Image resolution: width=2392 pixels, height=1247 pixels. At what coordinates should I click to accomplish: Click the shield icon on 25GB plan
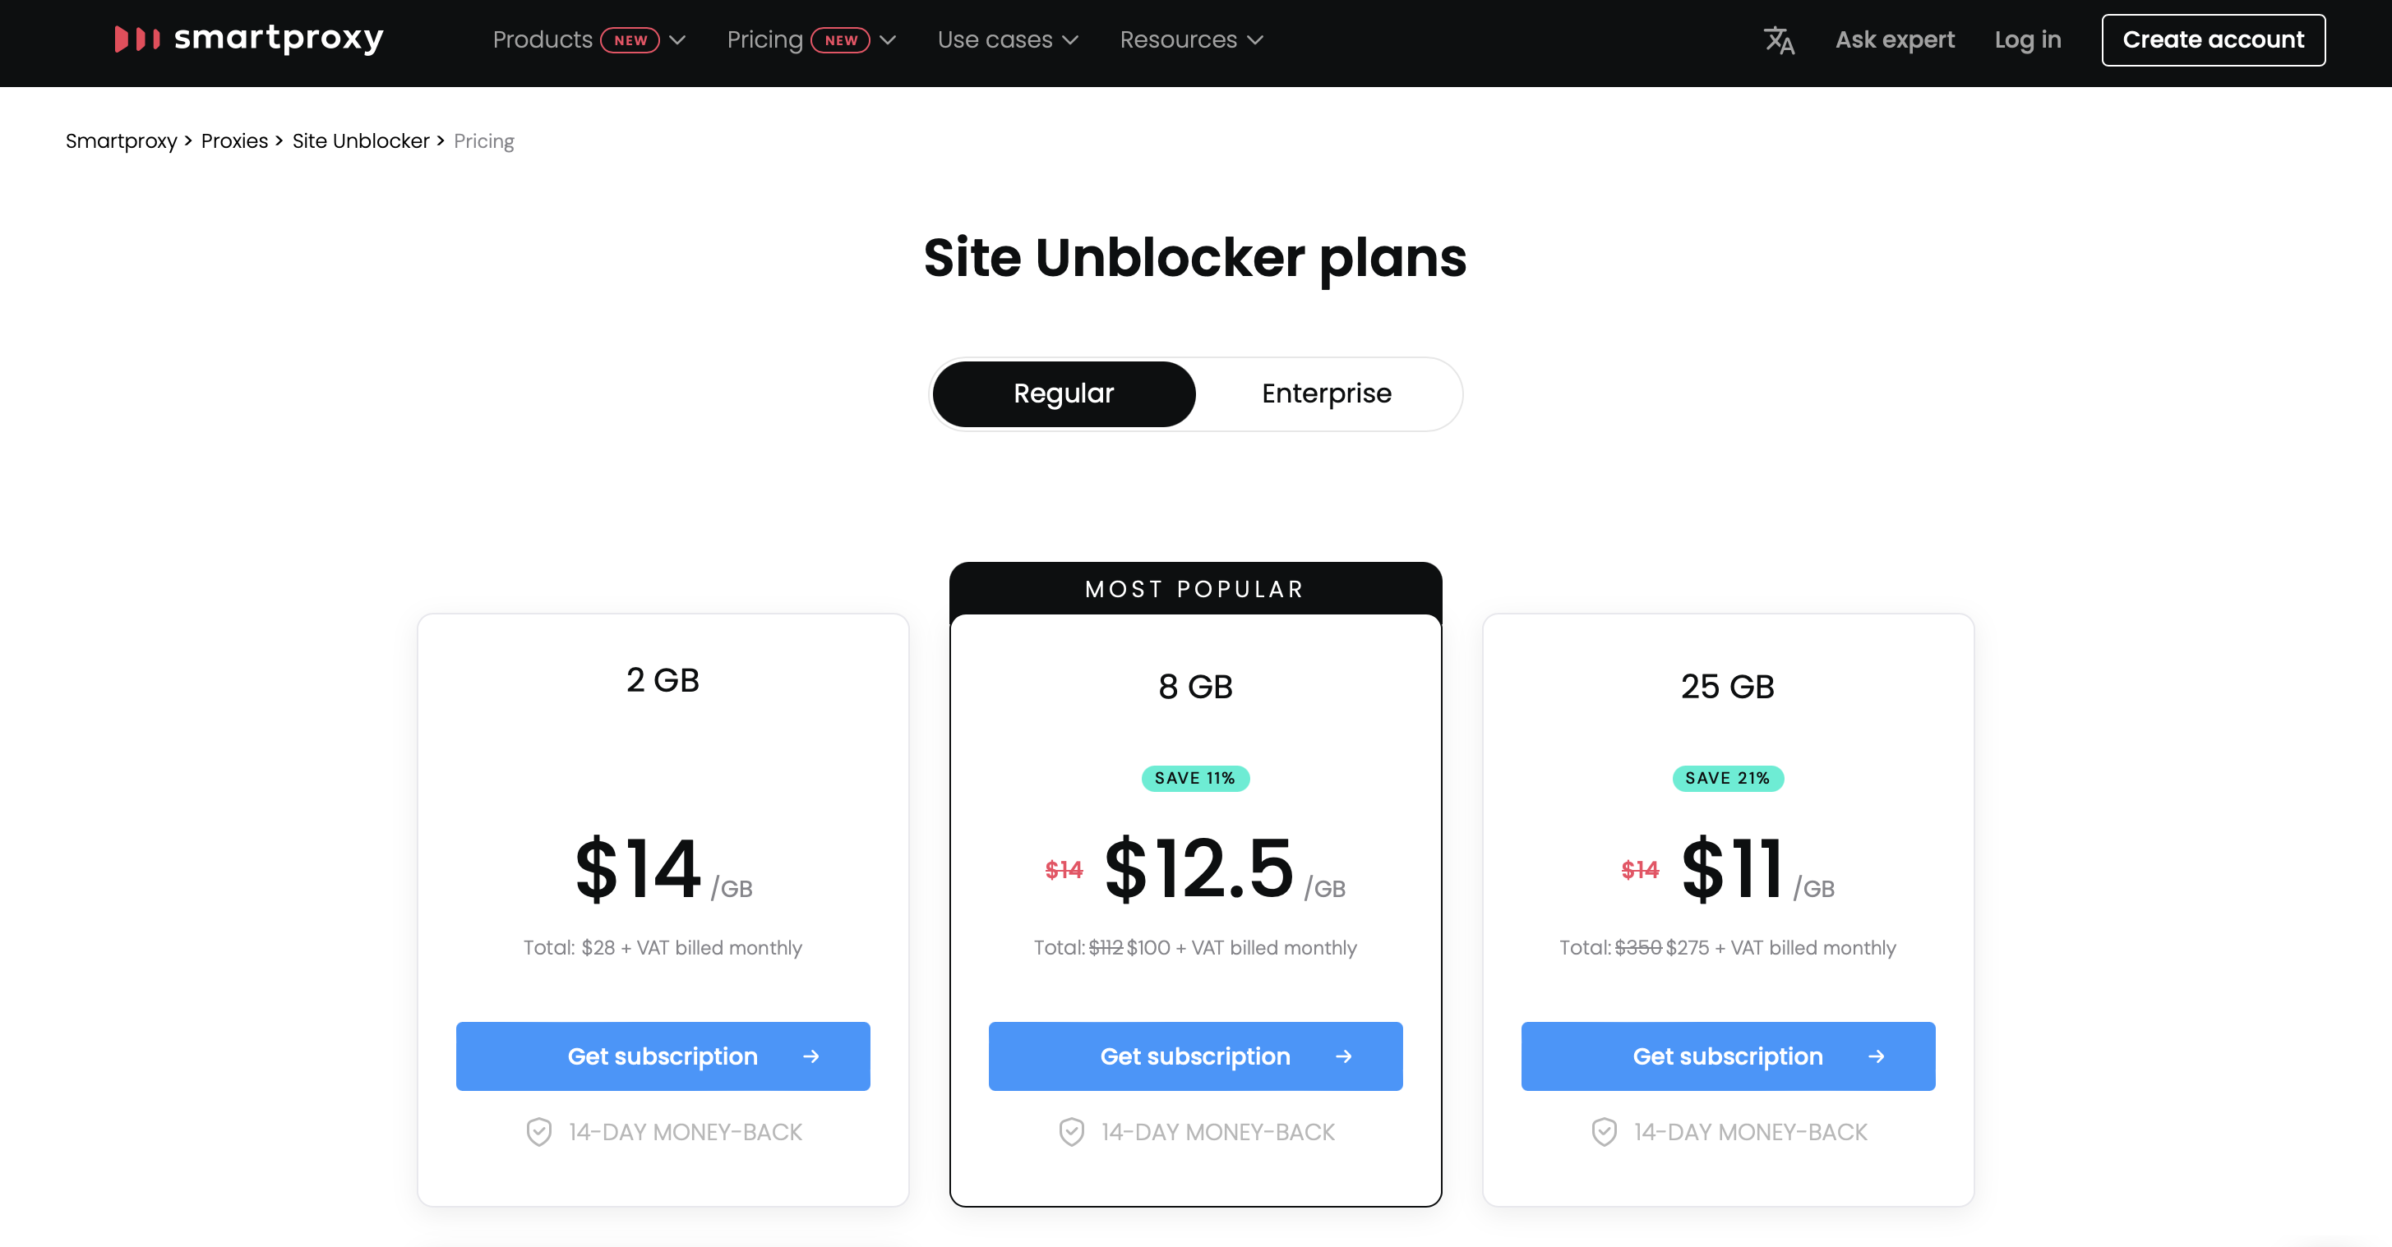(x=1603, y=1130)
